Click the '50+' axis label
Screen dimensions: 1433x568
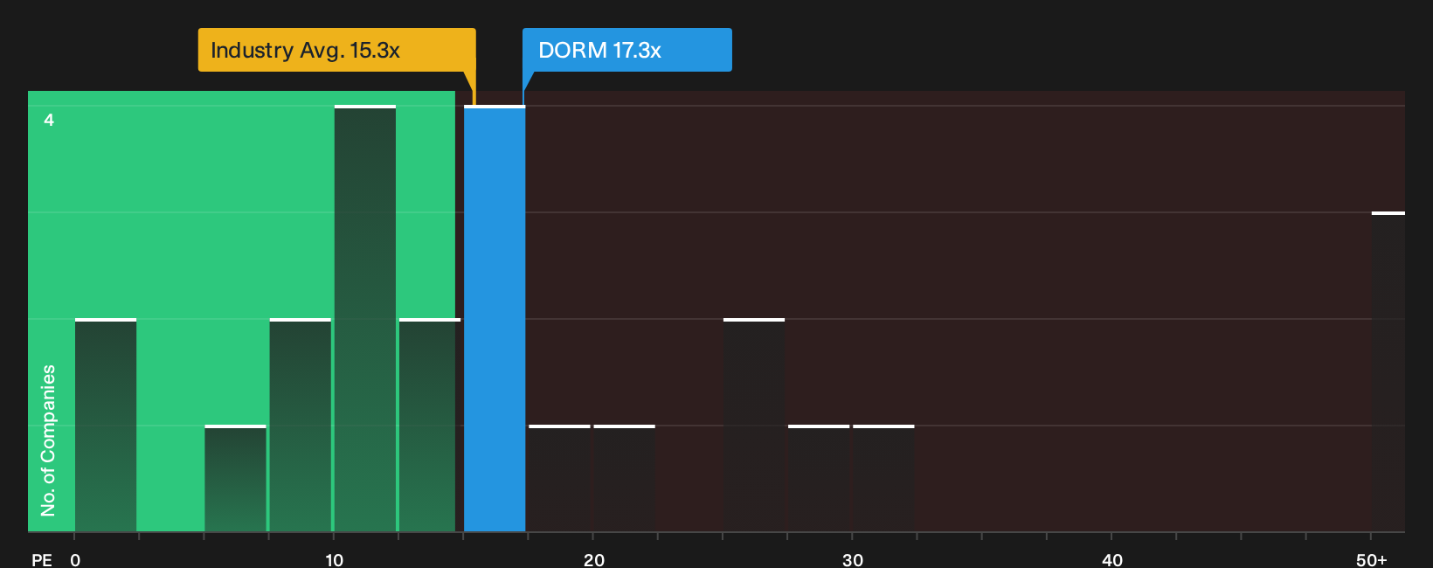1371,560
